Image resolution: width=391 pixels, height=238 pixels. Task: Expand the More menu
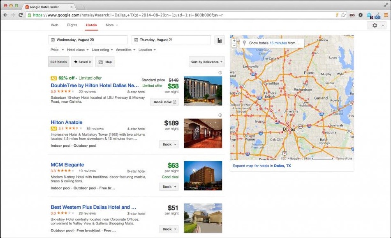point(112,25)
